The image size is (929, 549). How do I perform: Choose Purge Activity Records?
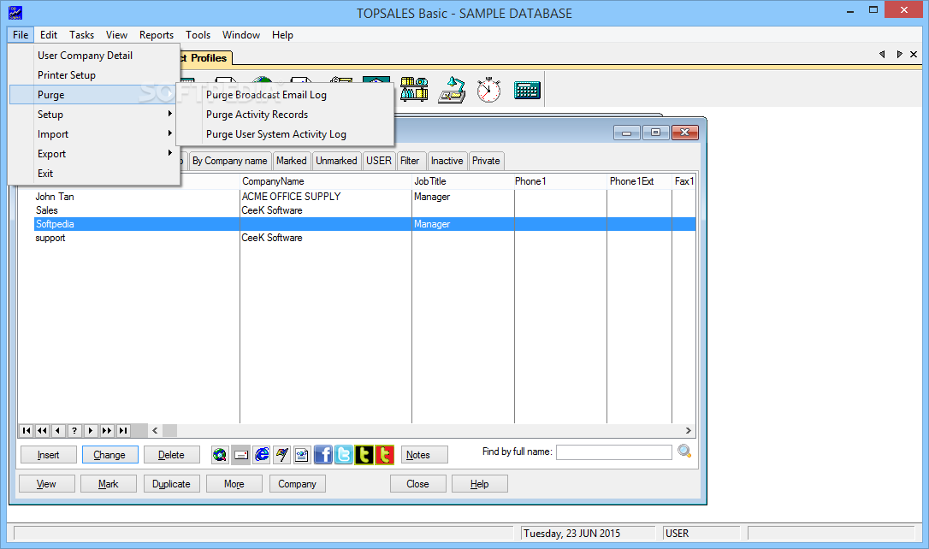[286, 115]
